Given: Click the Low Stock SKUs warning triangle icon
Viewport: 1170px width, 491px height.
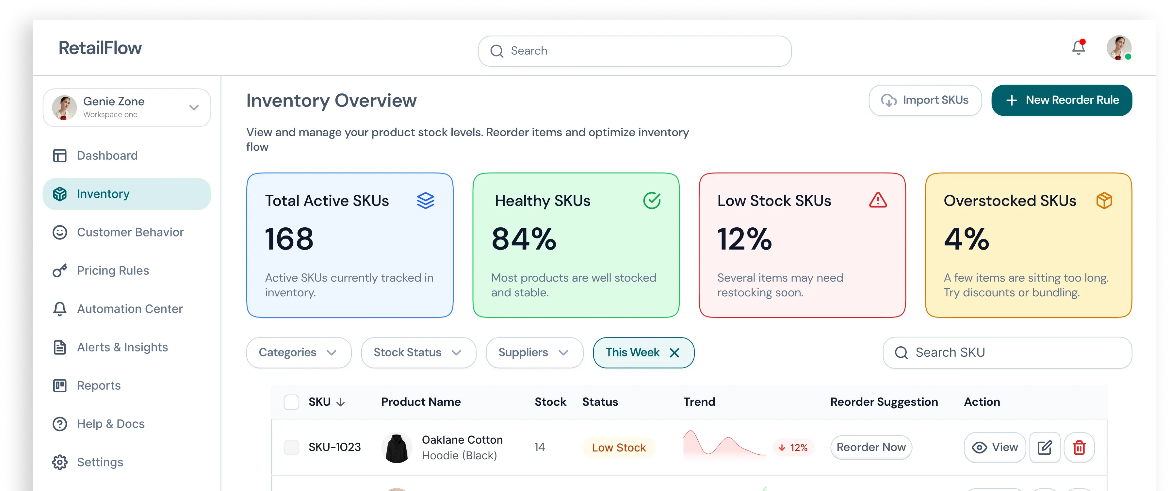Looking at the screenshot, I should (877, 200).
